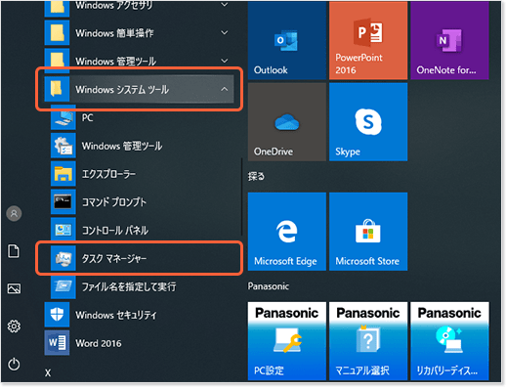Open the Microsoft Edge tile

[286, 232]
